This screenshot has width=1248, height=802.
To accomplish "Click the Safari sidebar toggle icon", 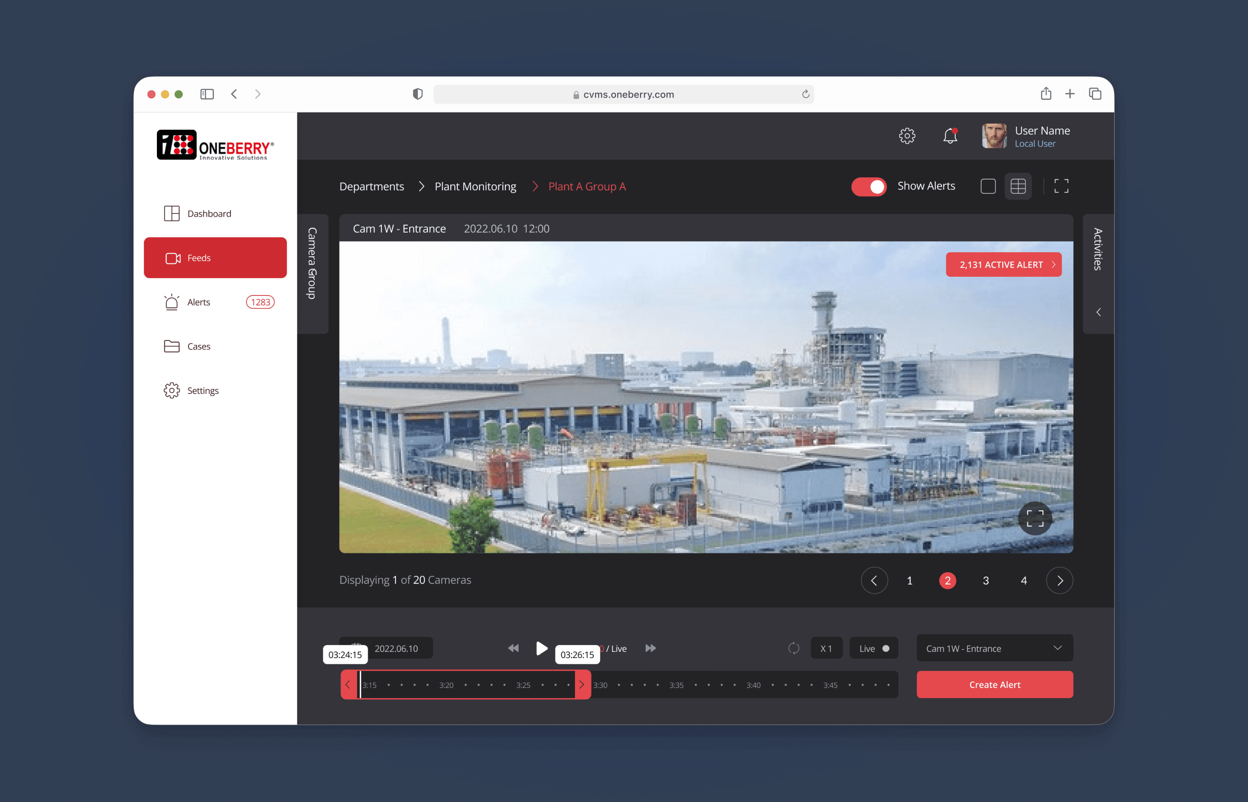I will point(207,94).
